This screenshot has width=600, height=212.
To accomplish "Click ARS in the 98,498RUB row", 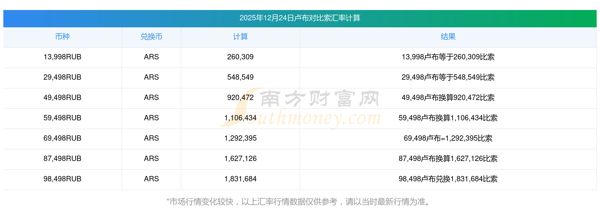I will (151, 179).
